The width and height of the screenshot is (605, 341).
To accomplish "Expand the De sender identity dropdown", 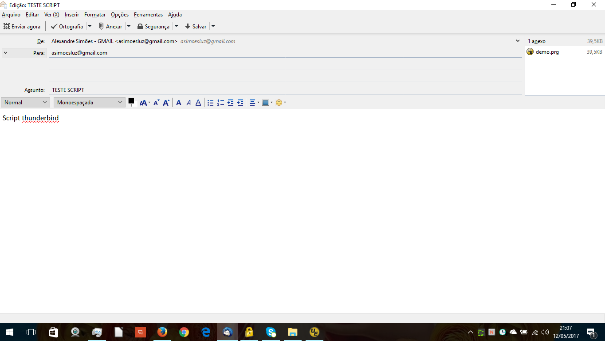I will click(x=518, y=41).
